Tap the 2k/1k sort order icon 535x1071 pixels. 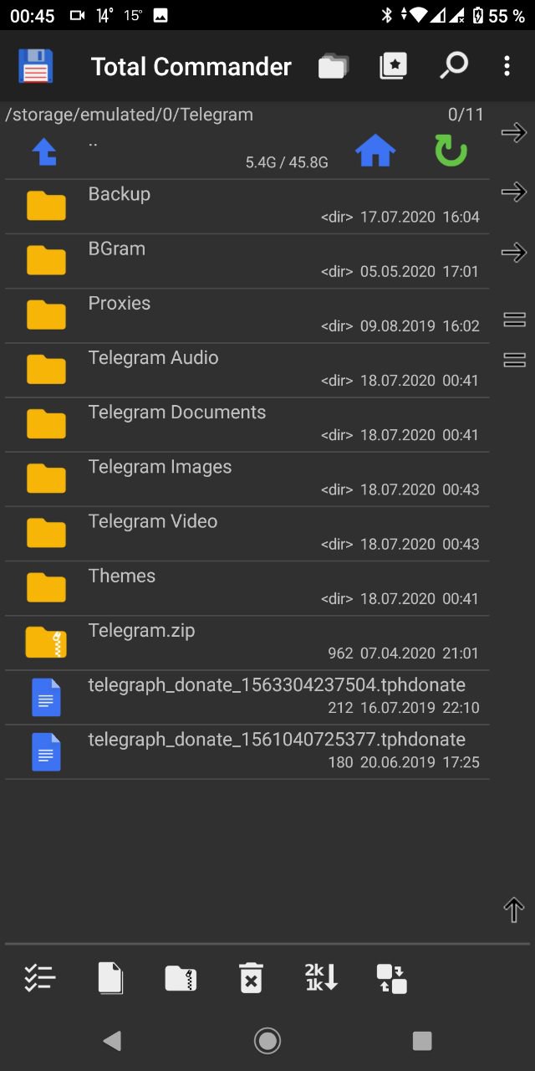(x=321, y=976)
